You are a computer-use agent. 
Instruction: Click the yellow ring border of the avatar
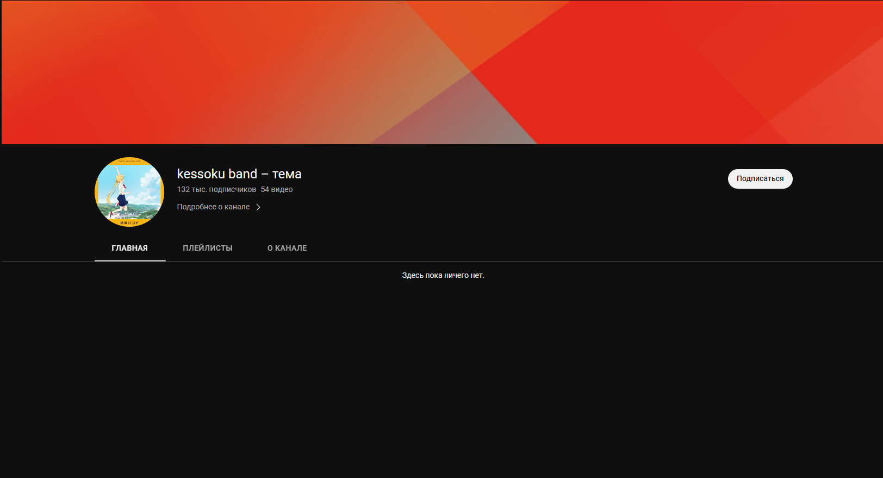(x=129, y=160)
